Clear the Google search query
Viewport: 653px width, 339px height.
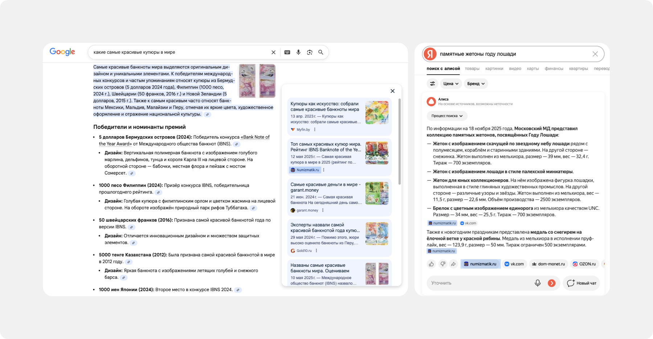coord(274,52)
